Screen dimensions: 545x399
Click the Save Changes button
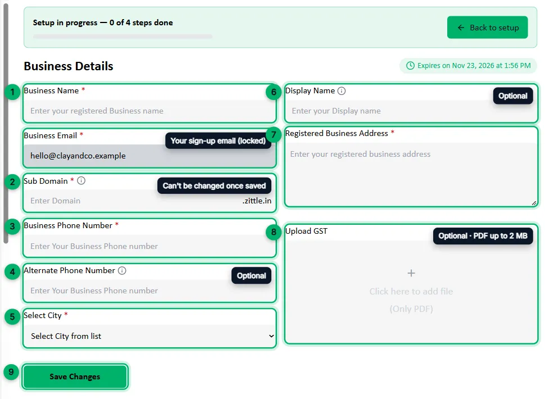pos(75,377)
